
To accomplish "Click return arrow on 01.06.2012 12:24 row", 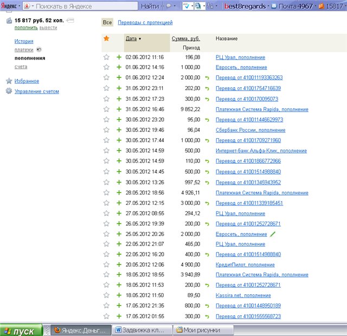I will tap(207, 77).
